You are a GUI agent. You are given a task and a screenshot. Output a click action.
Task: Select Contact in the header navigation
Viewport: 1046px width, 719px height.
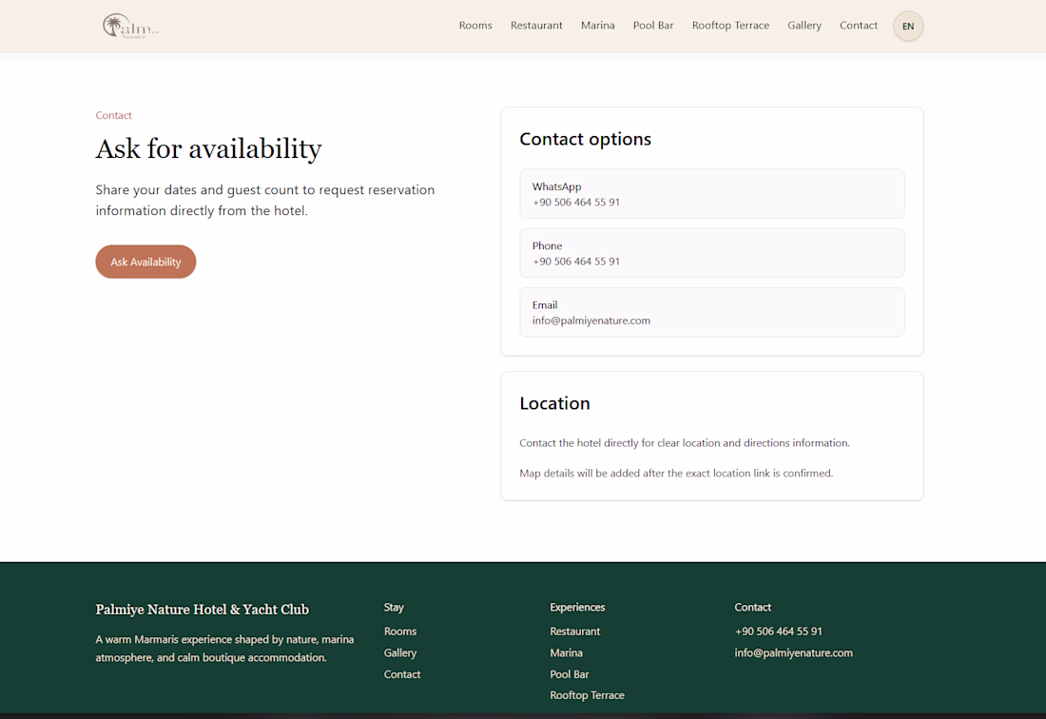pyautogui.click(x=858, y=26)
